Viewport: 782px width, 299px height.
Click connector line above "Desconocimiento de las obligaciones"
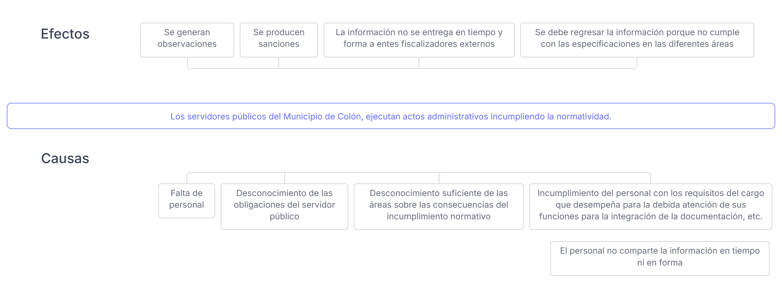pos(285,178)
